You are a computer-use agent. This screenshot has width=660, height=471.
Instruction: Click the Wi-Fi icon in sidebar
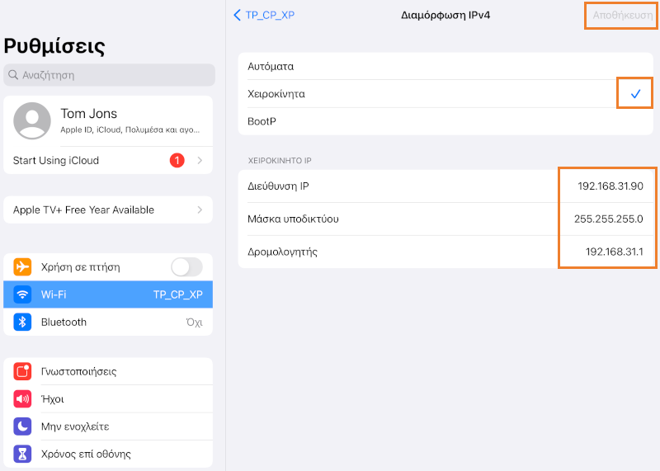(x=23, y=294)
